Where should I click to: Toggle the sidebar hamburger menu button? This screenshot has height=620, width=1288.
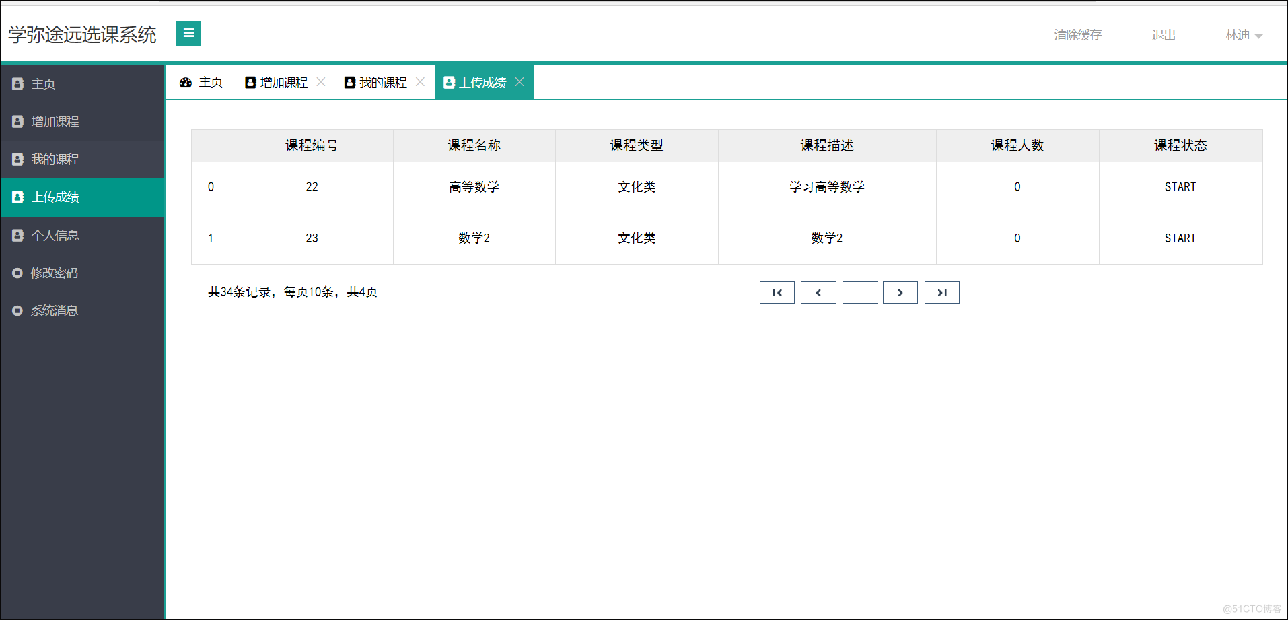click(188, 33)
